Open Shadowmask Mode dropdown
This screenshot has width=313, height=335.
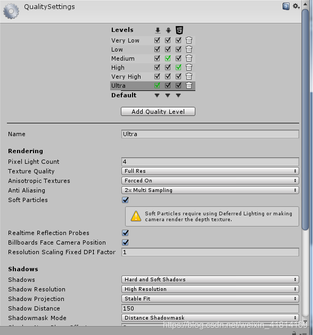[210, 318]
